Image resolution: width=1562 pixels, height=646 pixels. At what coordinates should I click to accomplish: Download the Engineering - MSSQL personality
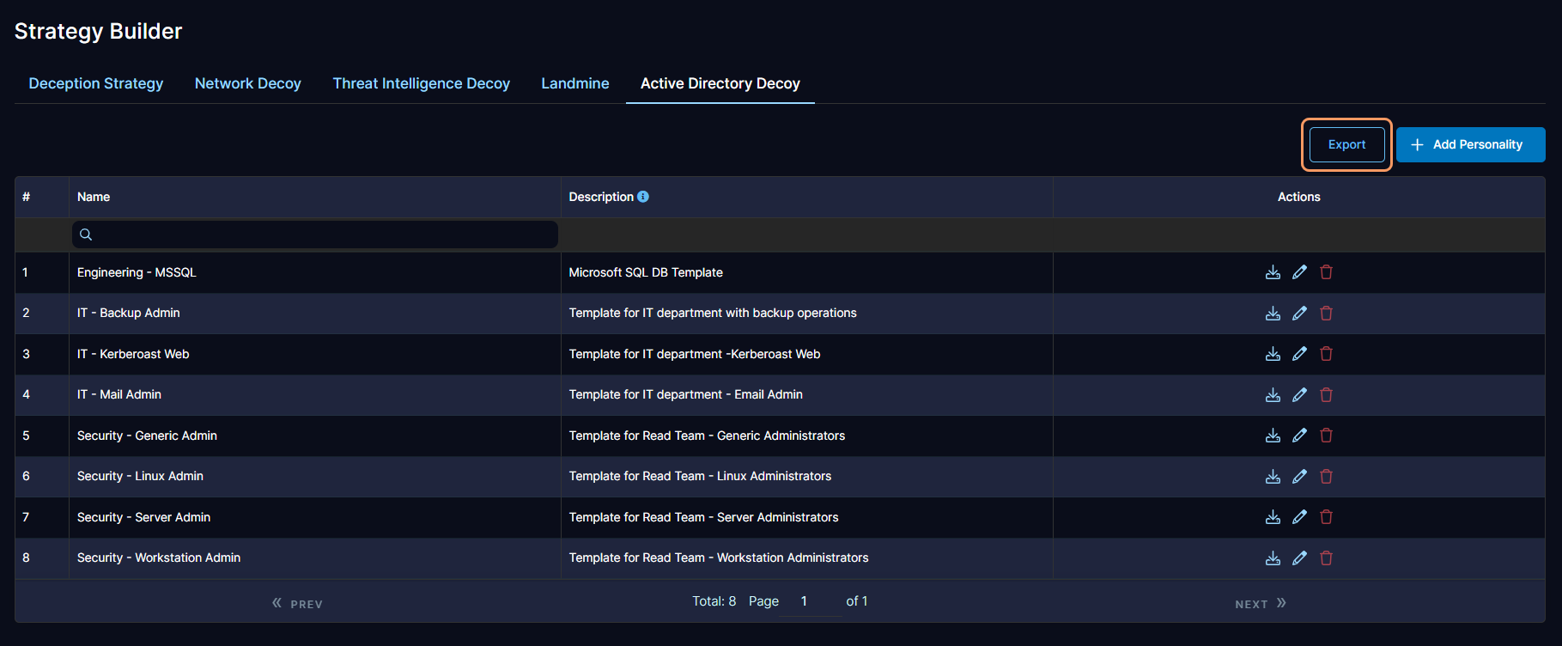coord(1273,272)
